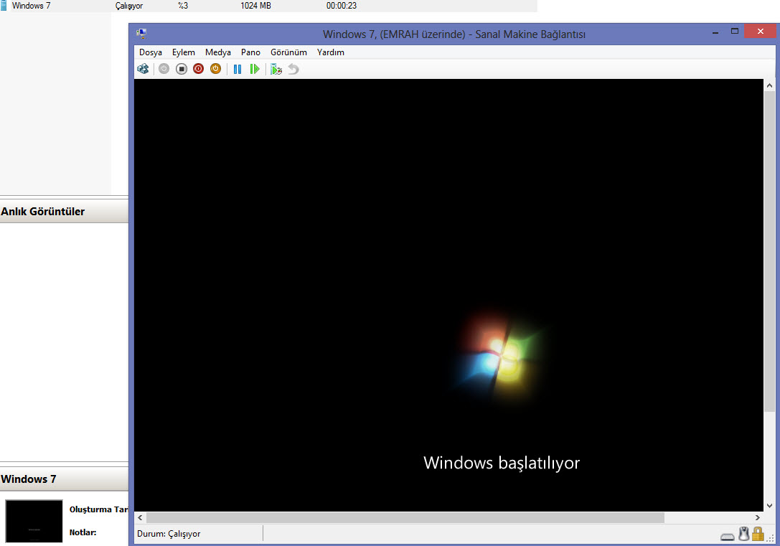780x546 pixels.
Task: Close the Sanal Makine Bağlantısı window
Action: 760,32
